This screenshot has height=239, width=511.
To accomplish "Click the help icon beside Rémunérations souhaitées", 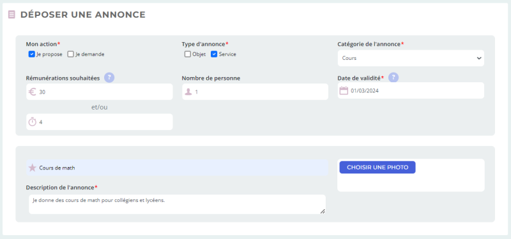I will click(x=109, y=78).
